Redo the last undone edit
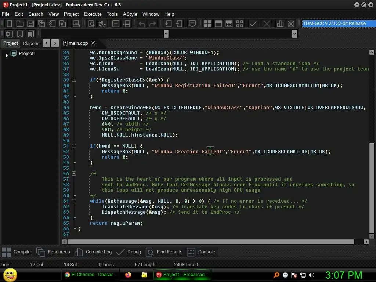This screenshot has height=282, width=376. tap(152, 24)
